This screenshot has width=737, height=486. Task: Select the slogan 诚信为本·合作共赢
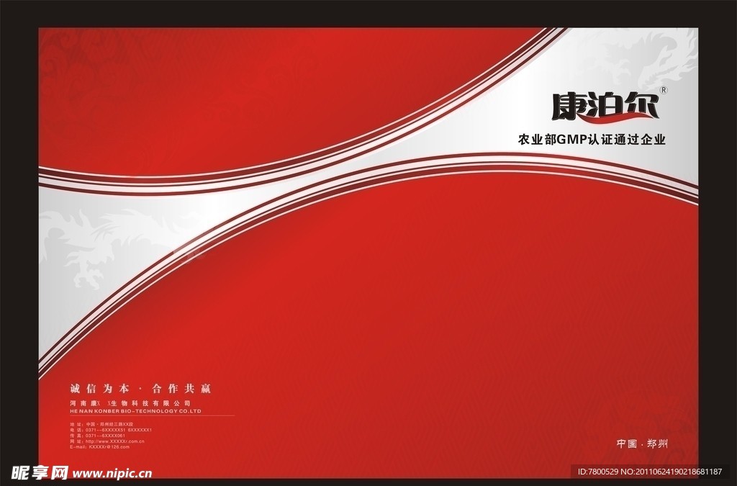[140, 389]
